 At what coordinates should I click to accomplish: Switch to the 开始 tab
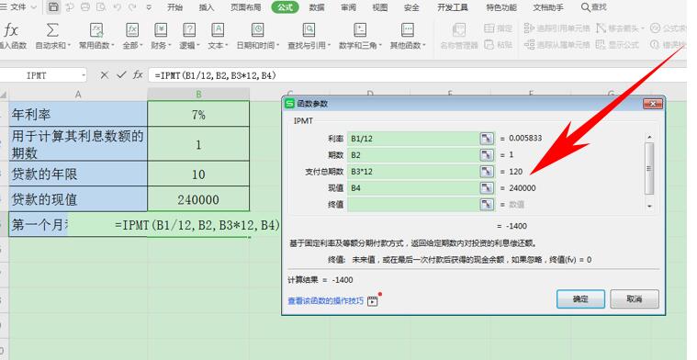point(174,7)
